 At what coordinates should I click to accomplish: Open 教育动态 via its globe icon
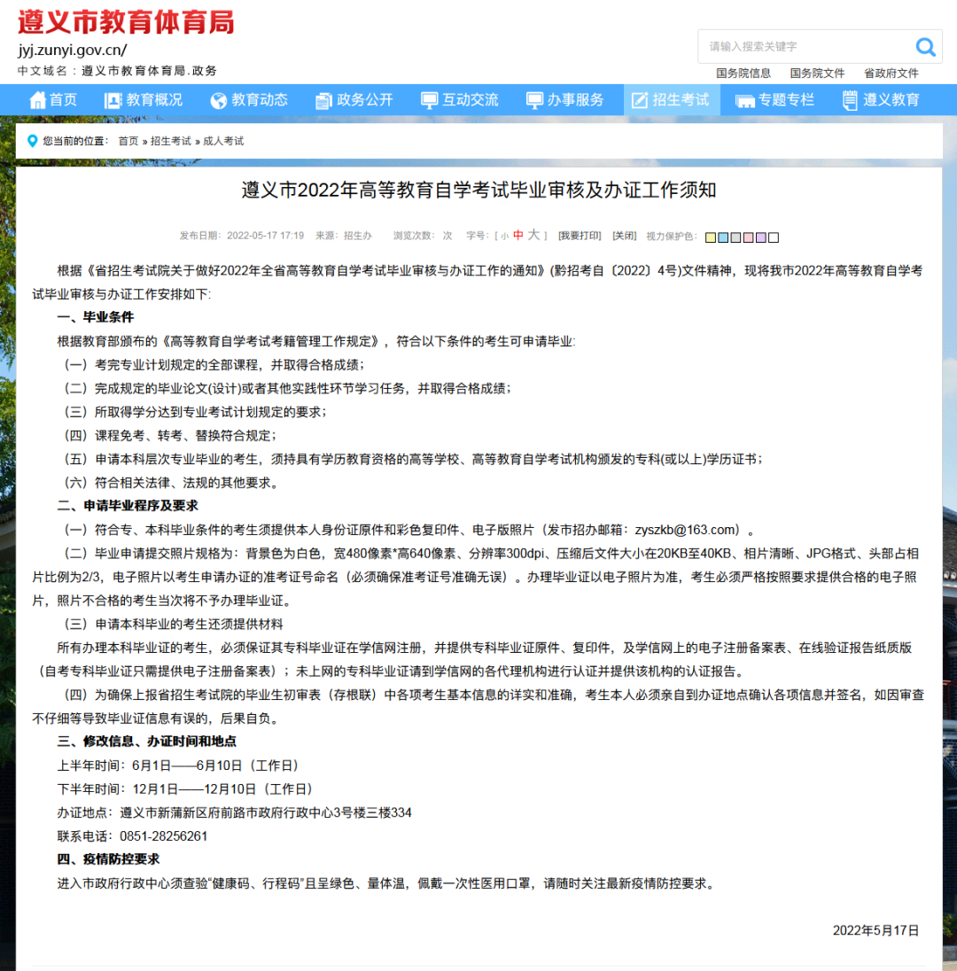pos(218,99)
